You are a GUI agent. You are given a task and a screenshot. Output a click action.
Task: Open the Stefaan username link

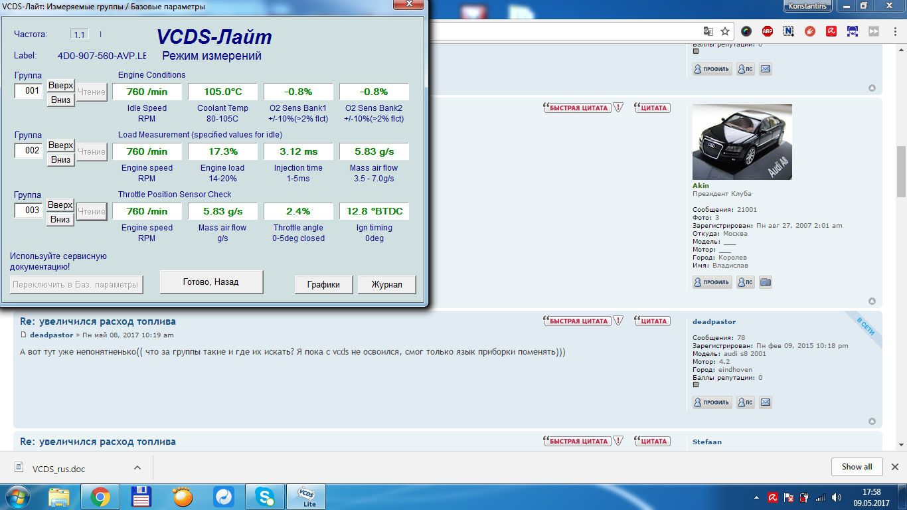pos(707,442)
